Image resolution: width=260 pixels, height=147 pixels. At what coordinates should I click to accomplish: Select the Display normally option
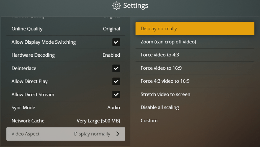pos(195,29)
